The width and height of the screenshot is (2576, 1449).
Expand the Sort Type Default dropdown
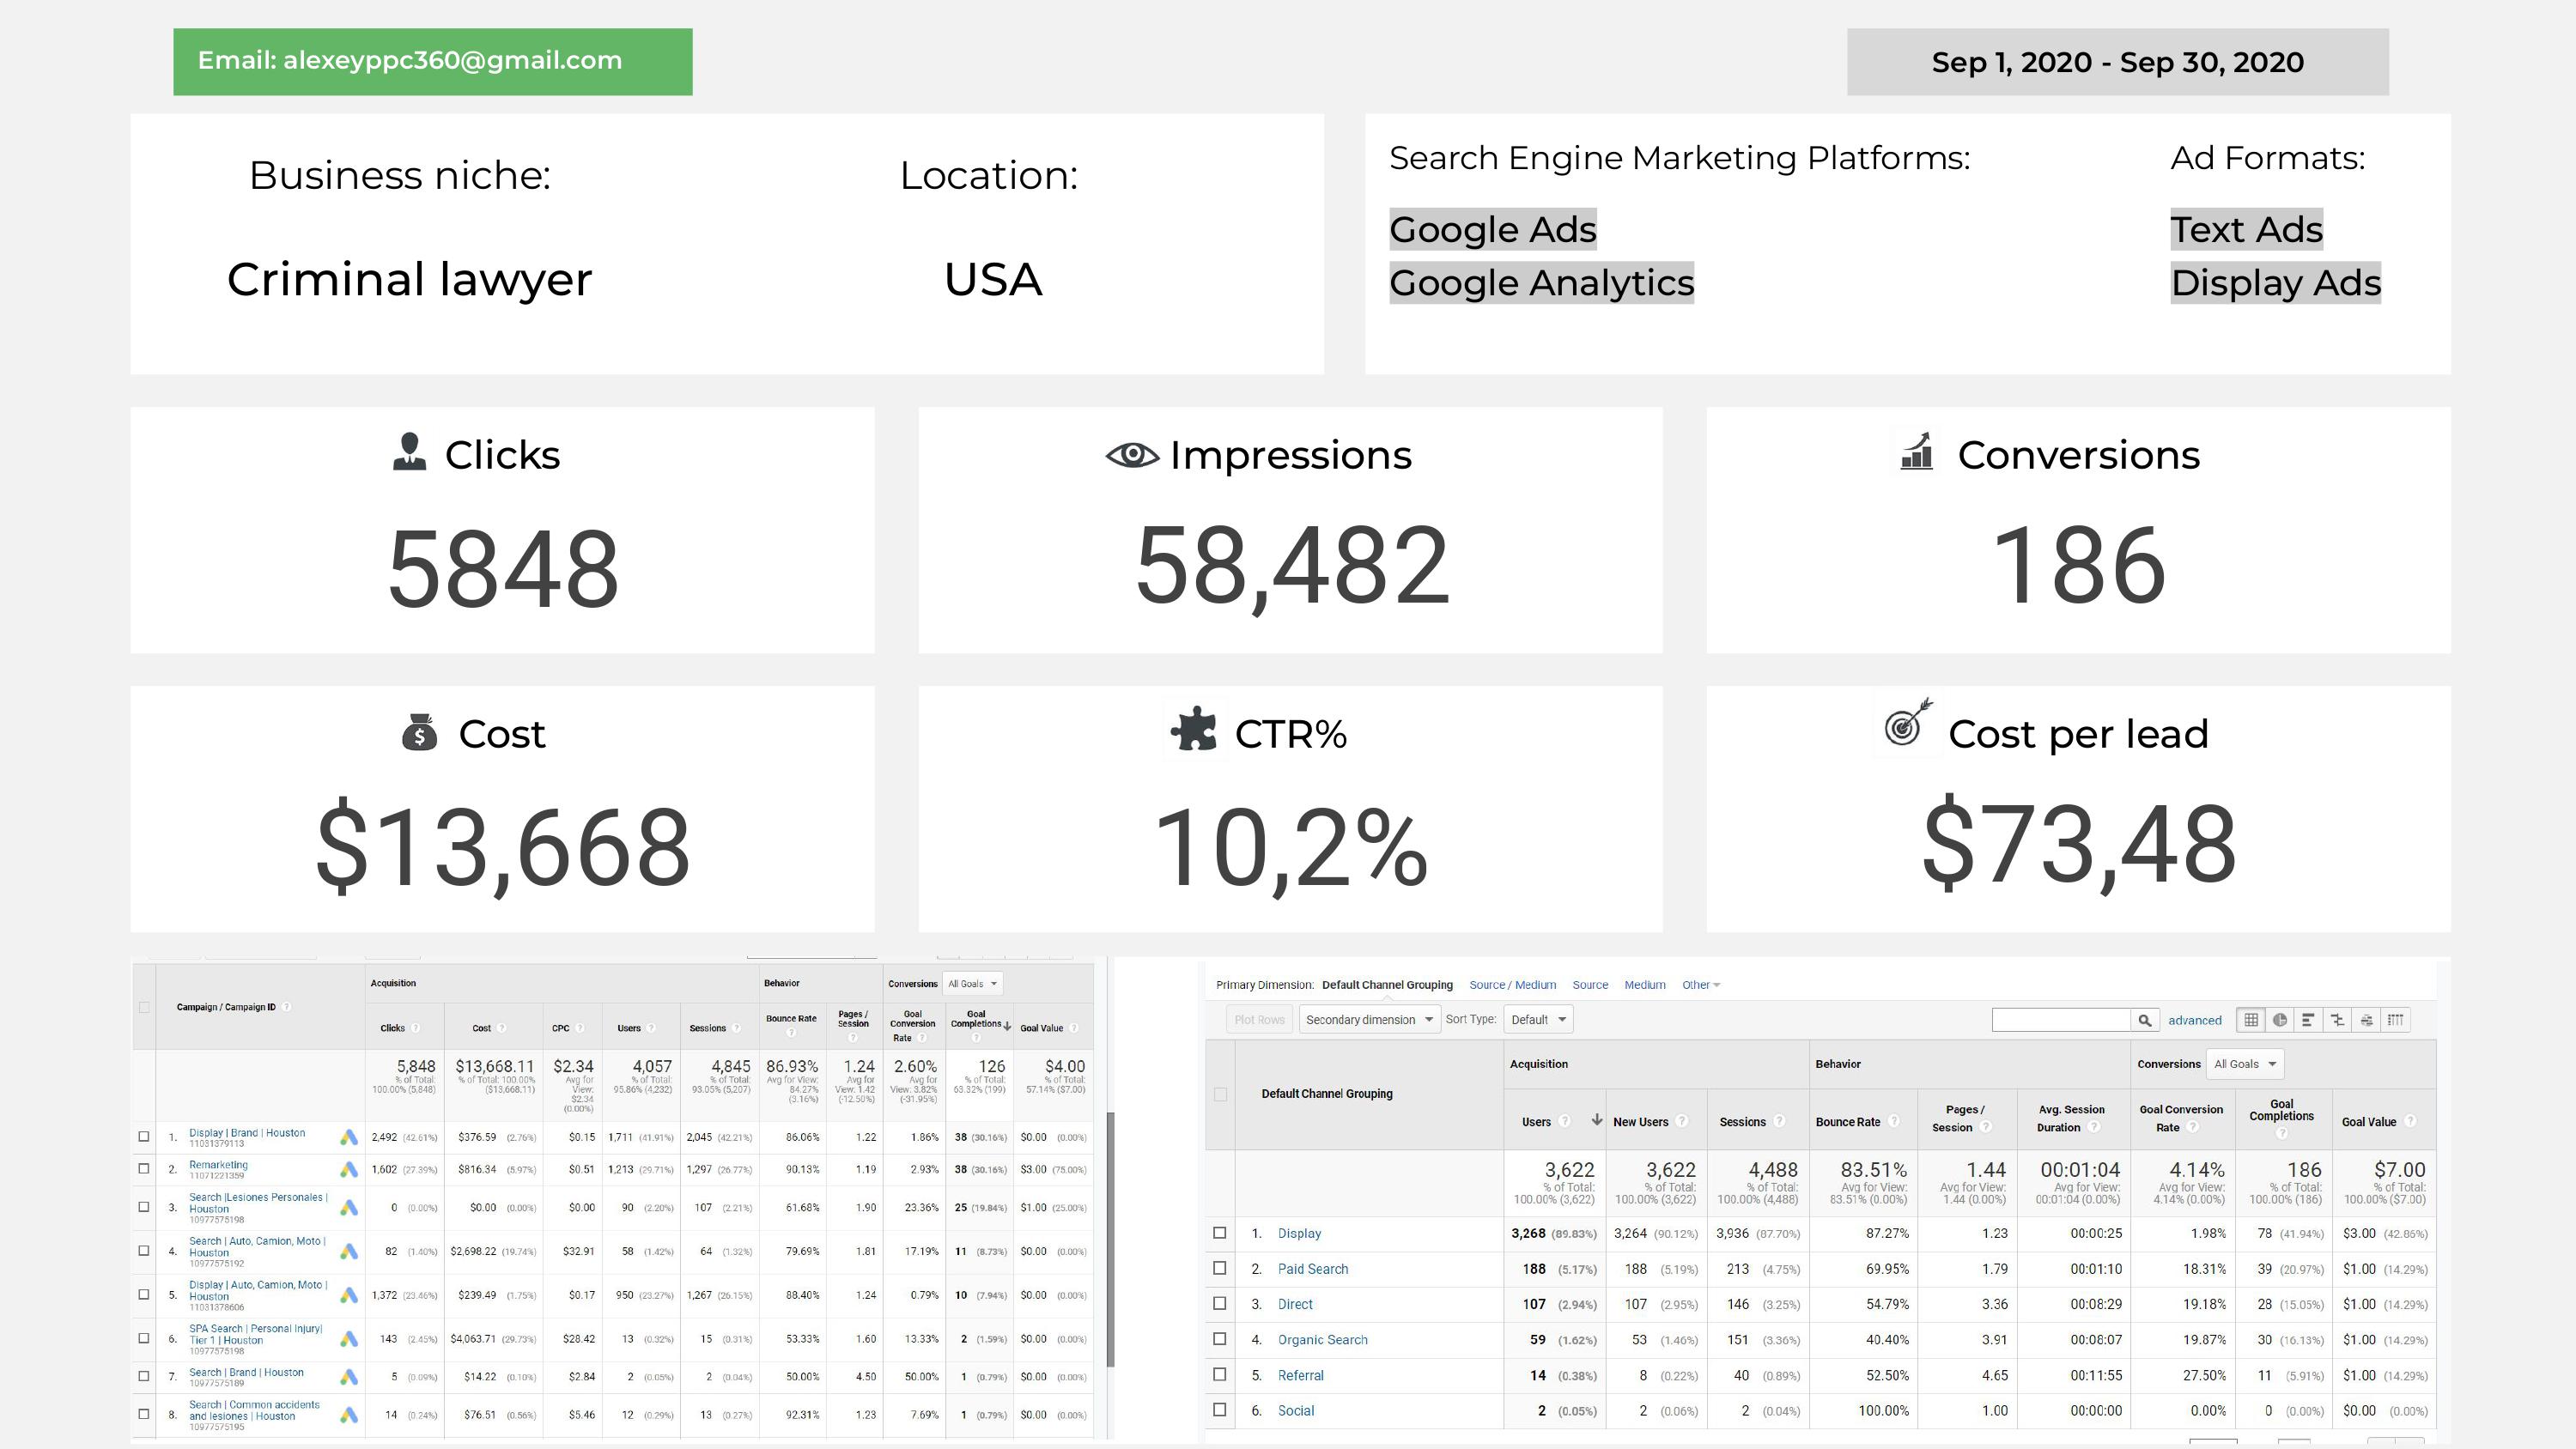pyautogui.click(x=1537, y=1020)
